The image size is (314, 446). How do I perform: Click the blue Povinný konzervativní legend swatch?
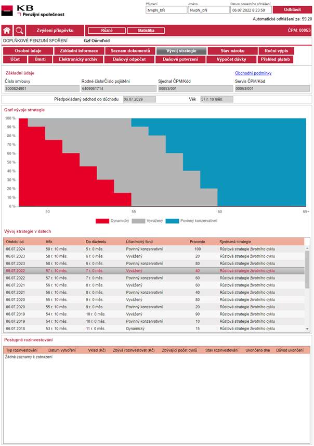[x=172, y=221]
